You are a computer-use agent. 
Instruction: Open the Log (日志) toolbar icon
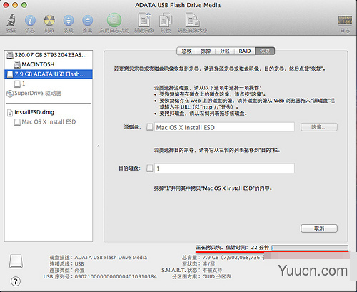345,21
